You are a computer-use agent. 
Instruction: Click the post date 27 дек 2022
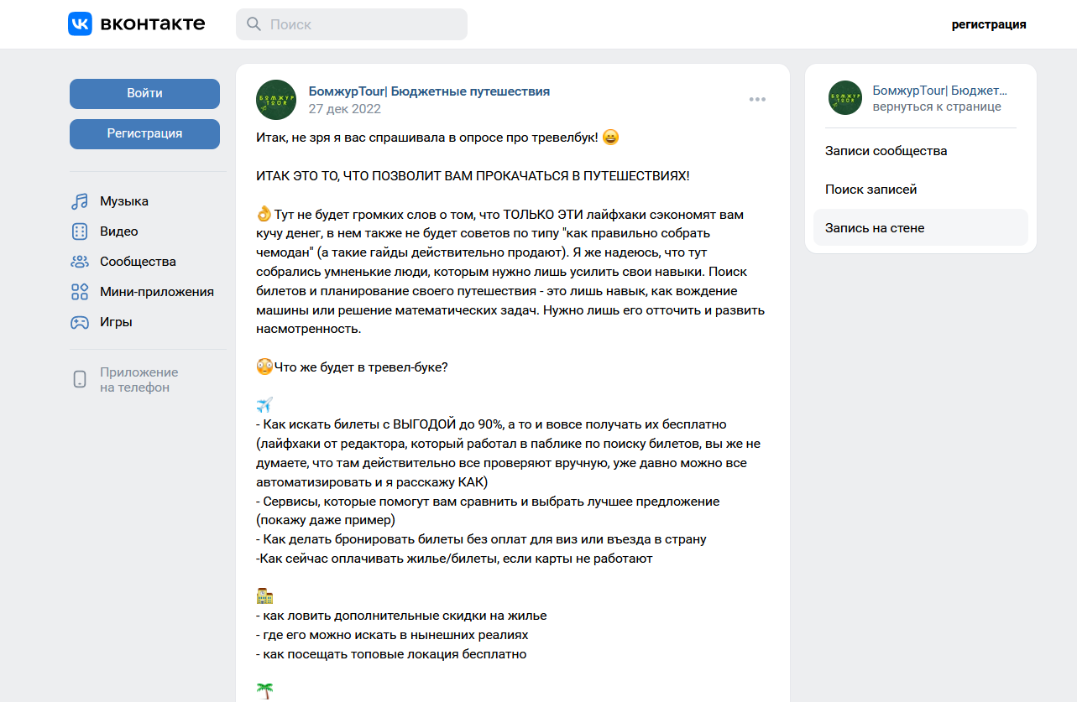344,109
